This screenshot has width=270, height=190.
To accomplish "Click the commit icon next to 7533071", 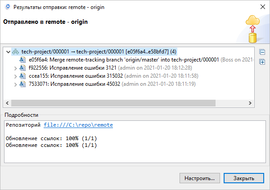I will pos(23,84).
